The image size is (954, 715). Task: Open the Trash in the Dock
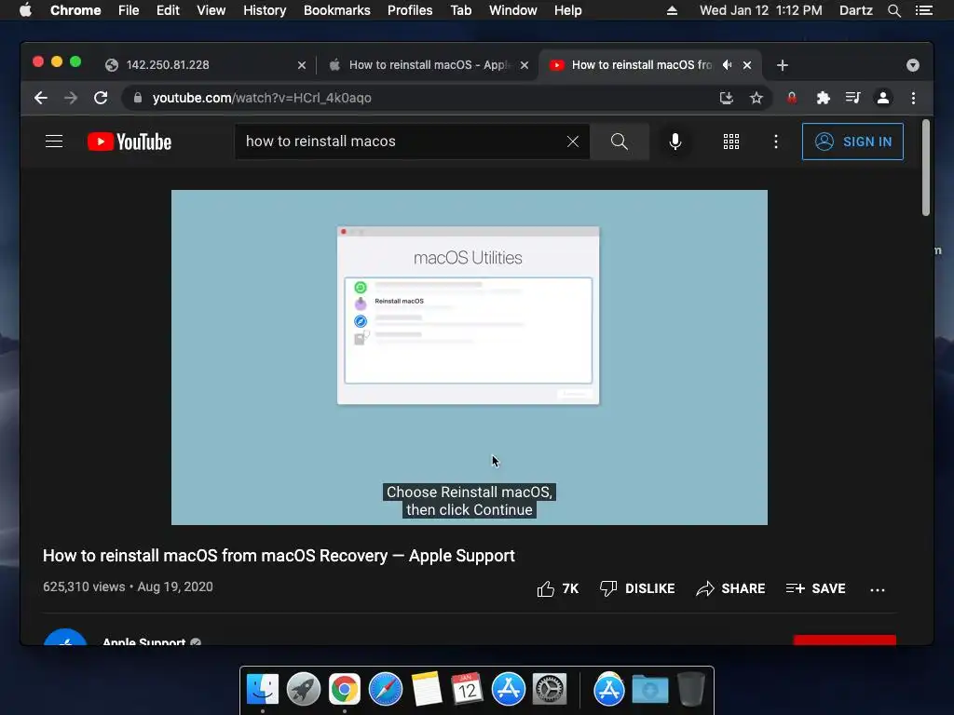tap(691, 689)
